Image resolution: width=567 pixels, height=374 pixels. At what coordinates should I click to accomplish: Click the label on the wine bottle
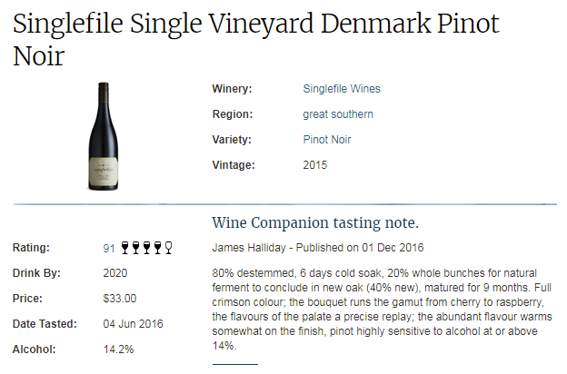coord(104,172)
